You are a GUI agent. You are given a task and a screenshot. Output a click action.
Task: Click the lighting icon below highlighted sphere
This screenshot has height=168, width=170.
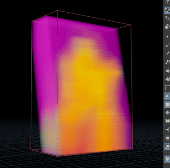click(167, 19)
